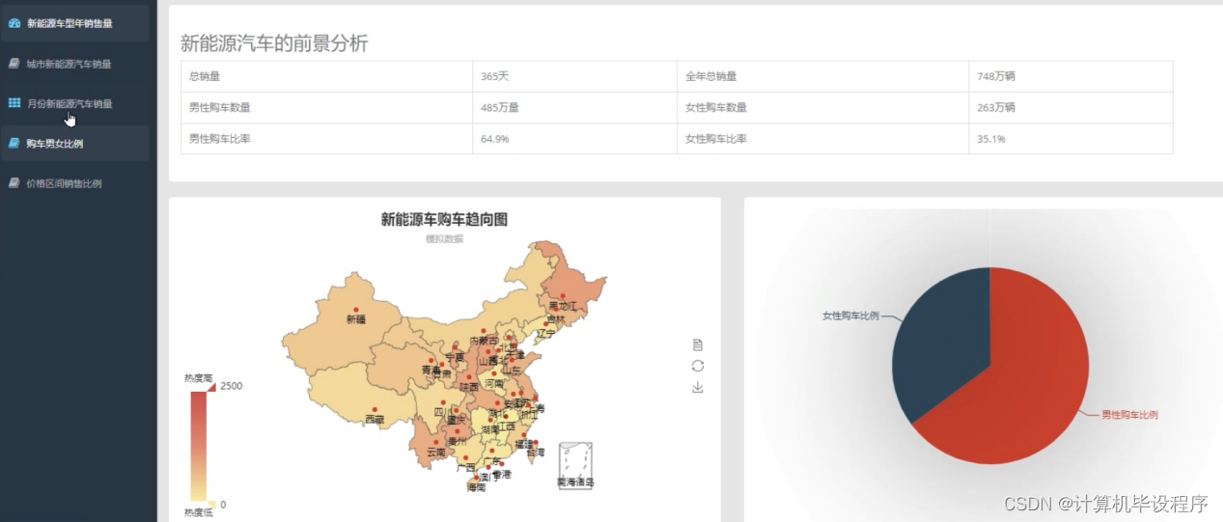
Task: Click the 365天 table cell
Action: click(x=575, y=76)
